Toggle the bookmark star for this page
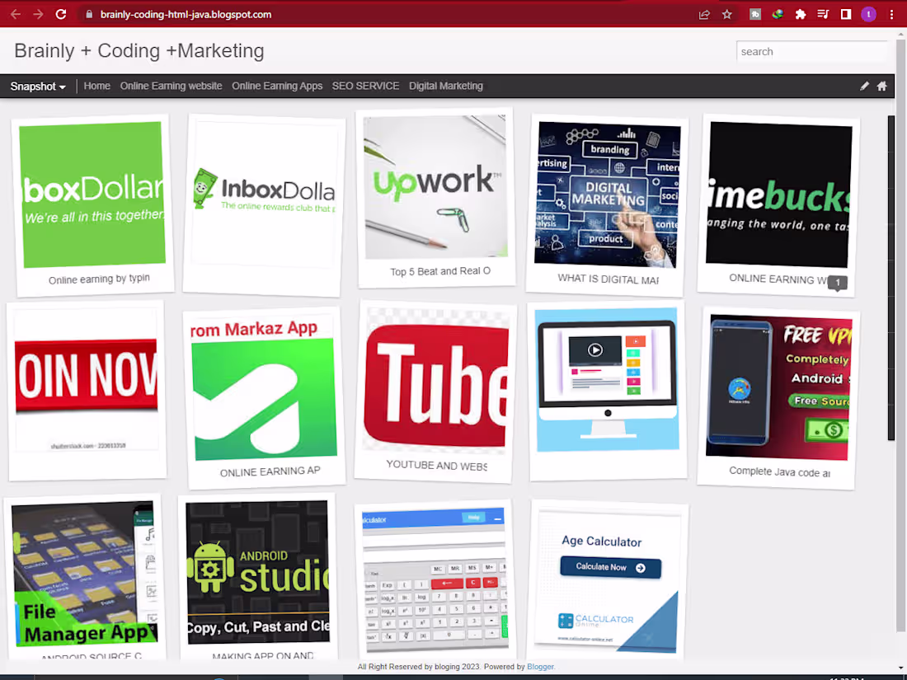907x680 pixels. coord(726,14)
